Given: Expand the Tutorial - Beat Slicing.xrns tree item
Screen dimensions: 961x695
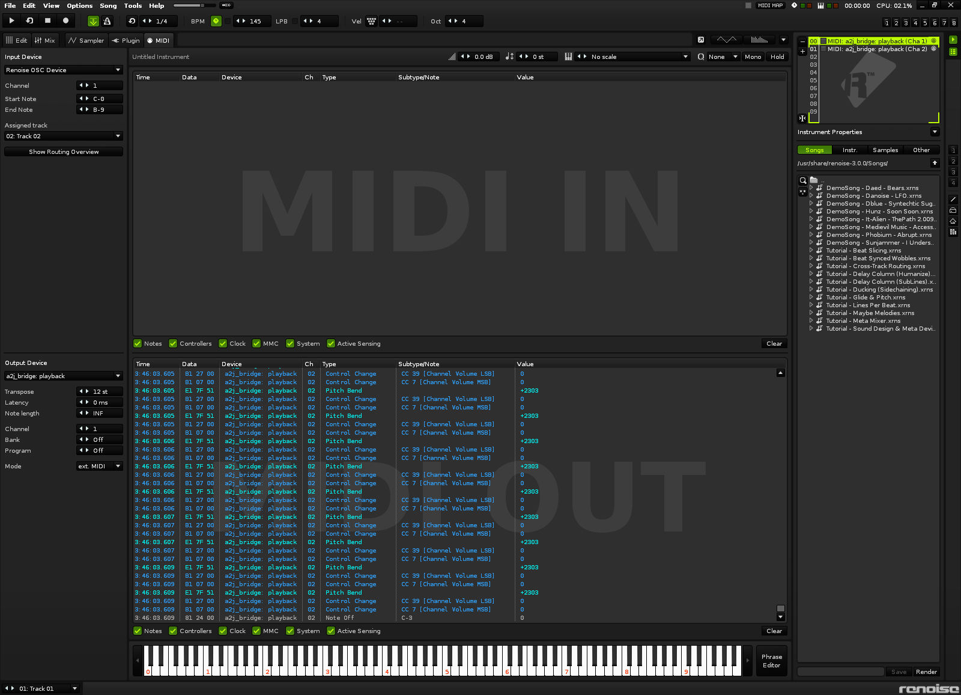Looking at the screenshot, I should point(811,250).
